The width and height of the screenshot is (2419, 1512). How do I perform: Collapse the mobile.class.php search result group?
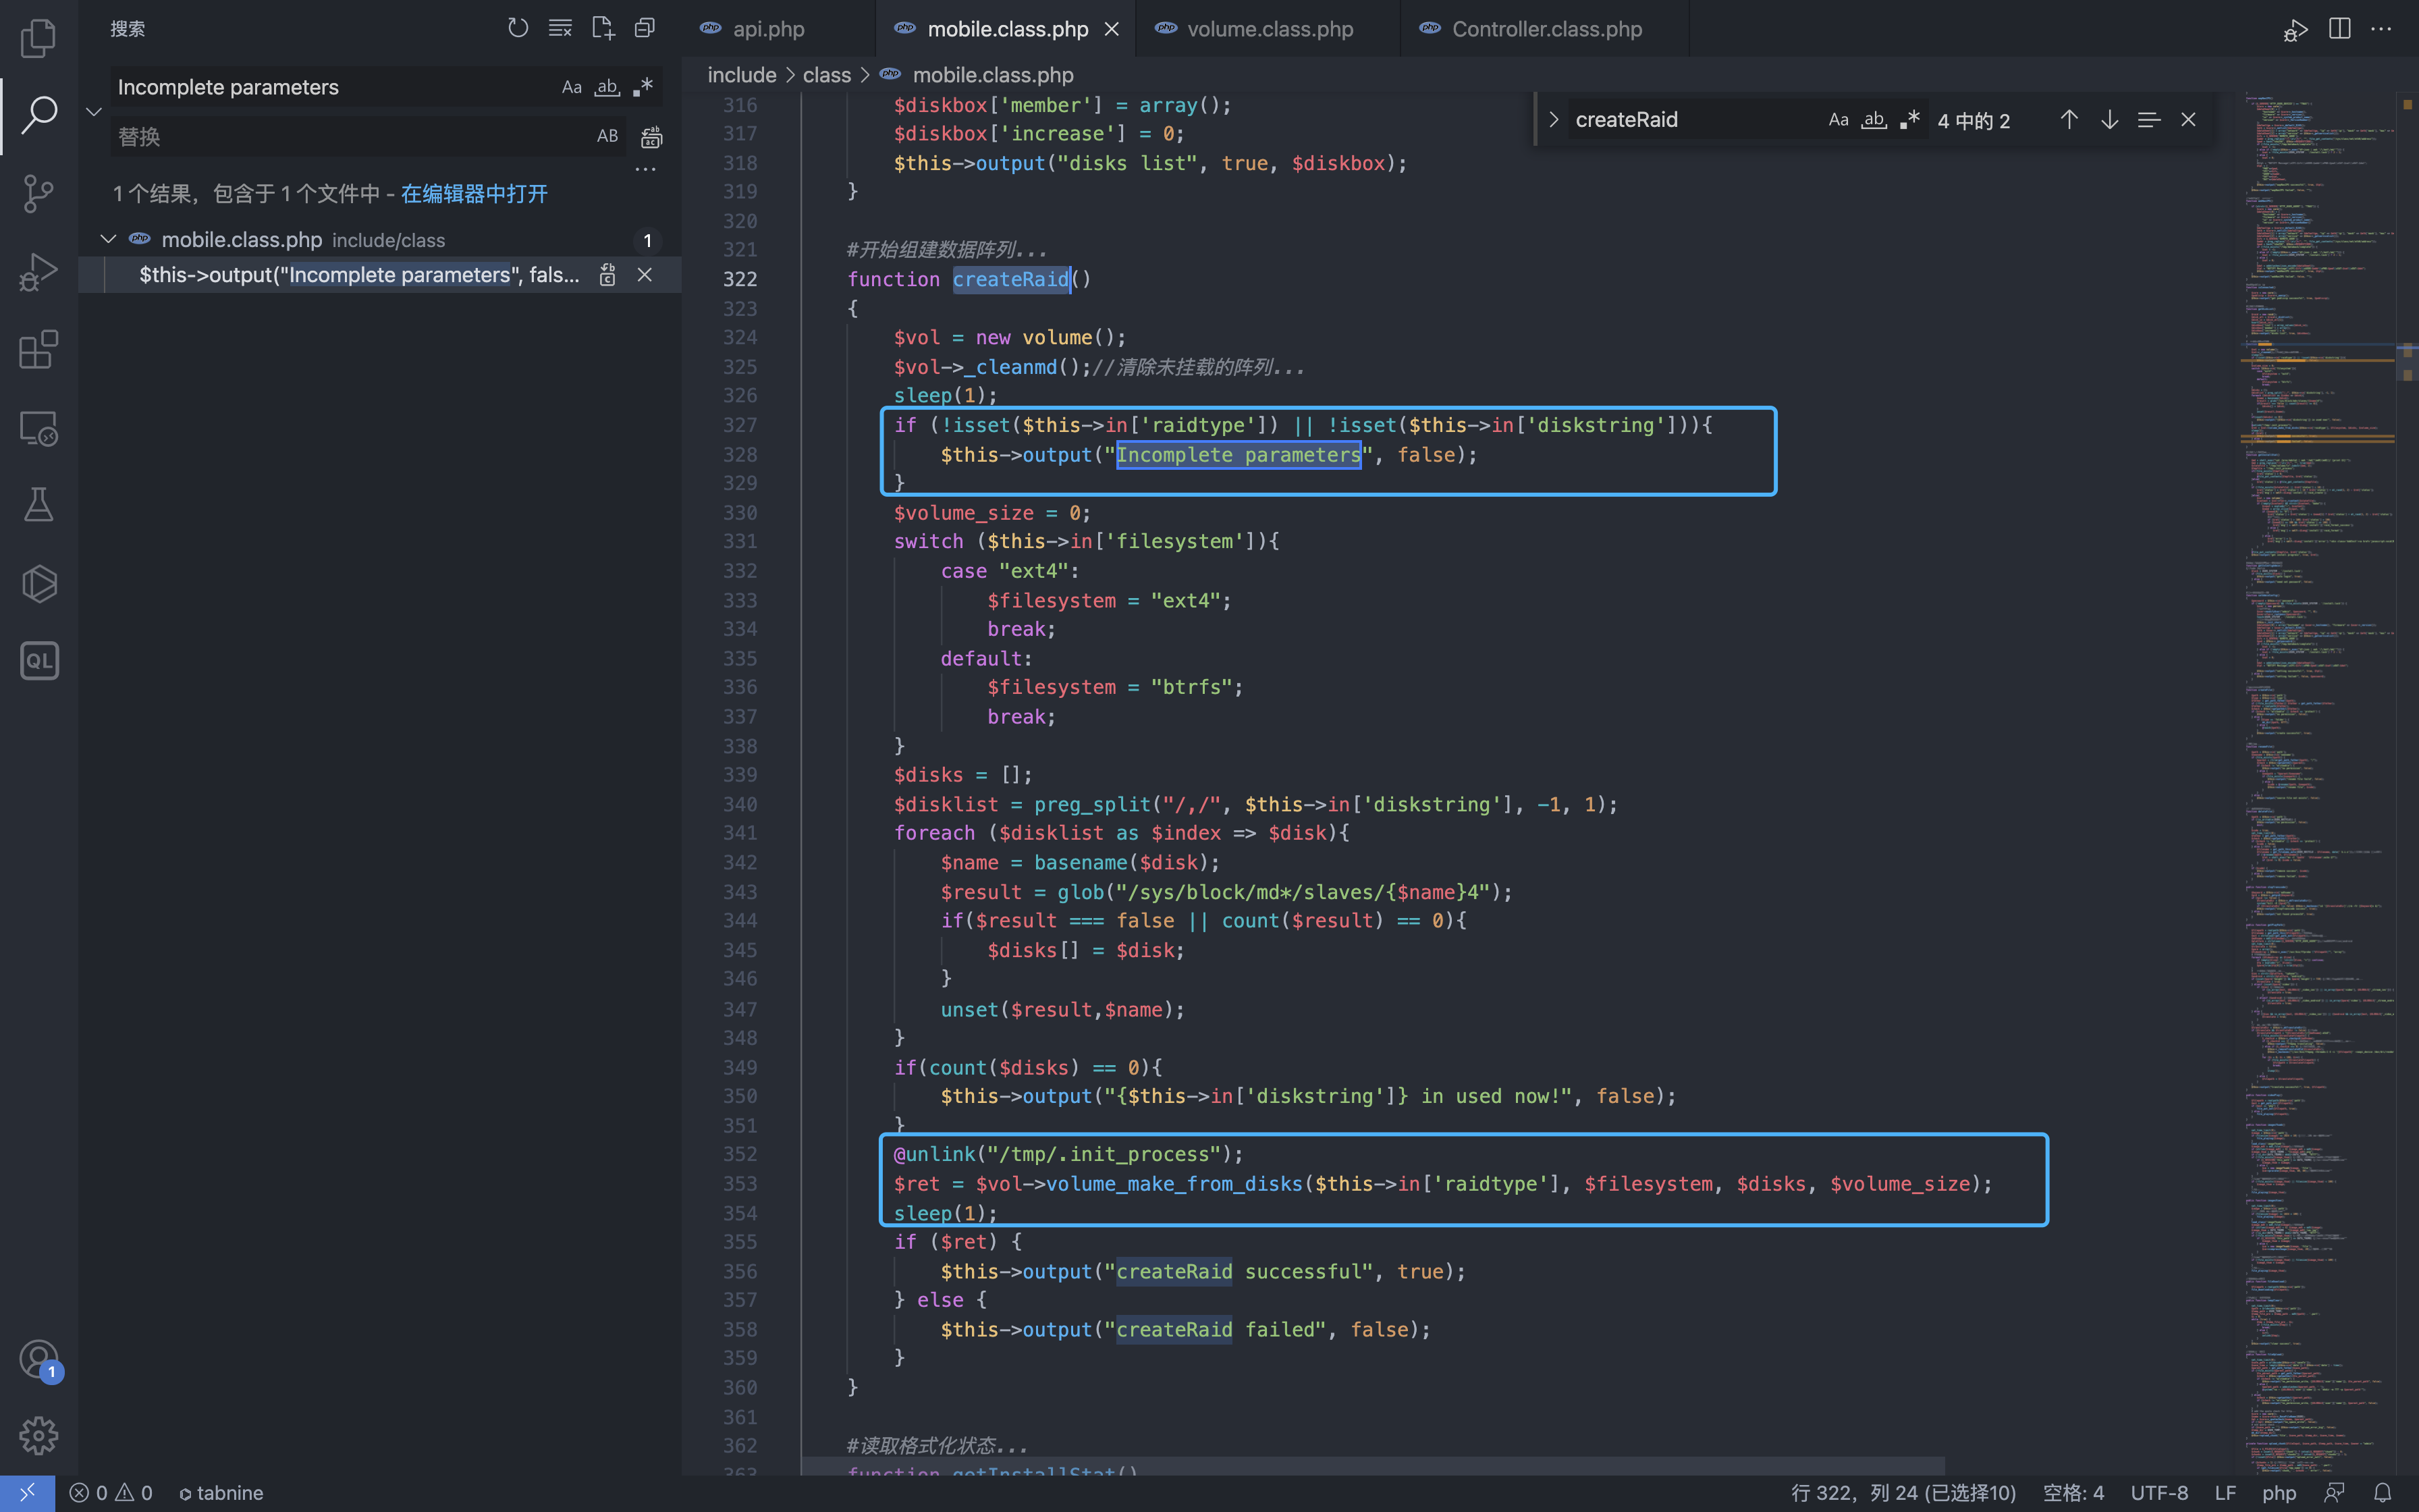pyautogui.click(x=108, y=240)
